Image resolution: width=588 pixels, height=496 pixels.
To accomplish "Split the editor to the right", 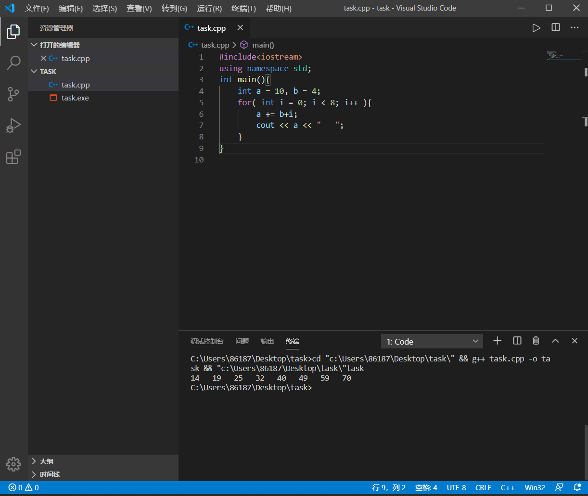I will [556, 28].
